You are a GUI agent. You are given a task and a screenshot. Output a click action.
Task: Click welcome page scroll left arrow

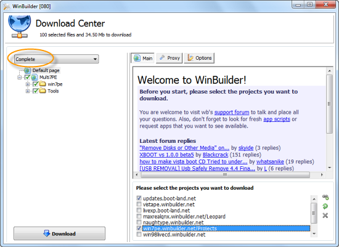[136, 174]
